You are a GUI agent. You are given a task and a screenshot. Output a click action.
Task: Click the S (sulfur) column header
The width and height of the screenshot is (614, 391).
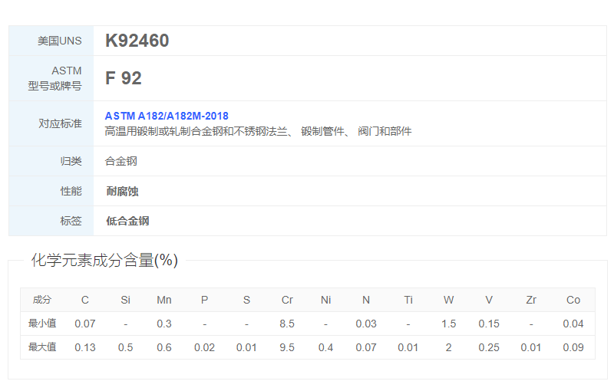246,300
